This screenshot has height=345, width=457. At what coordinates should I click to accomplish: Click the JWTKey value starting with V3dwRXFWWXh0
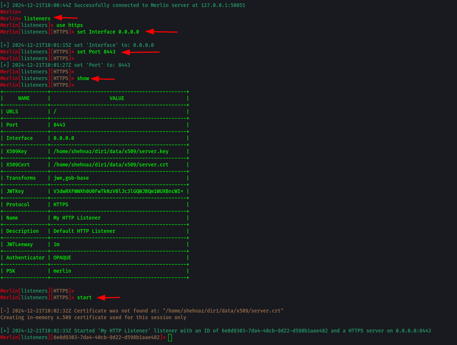pyautogui.click(x=118, y=191)
